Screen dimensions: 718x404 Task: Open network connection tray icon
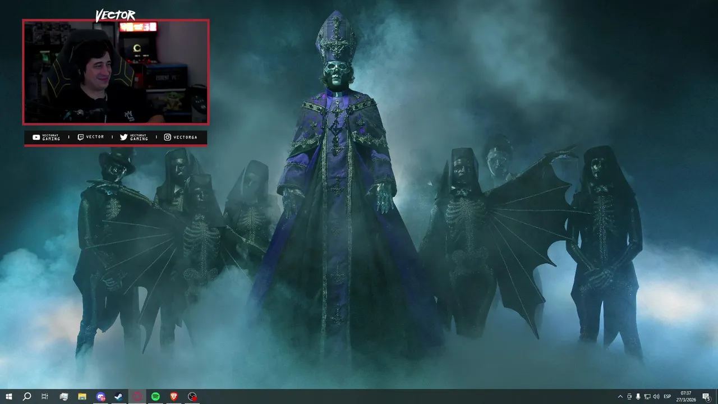click(x=647, y=397)
